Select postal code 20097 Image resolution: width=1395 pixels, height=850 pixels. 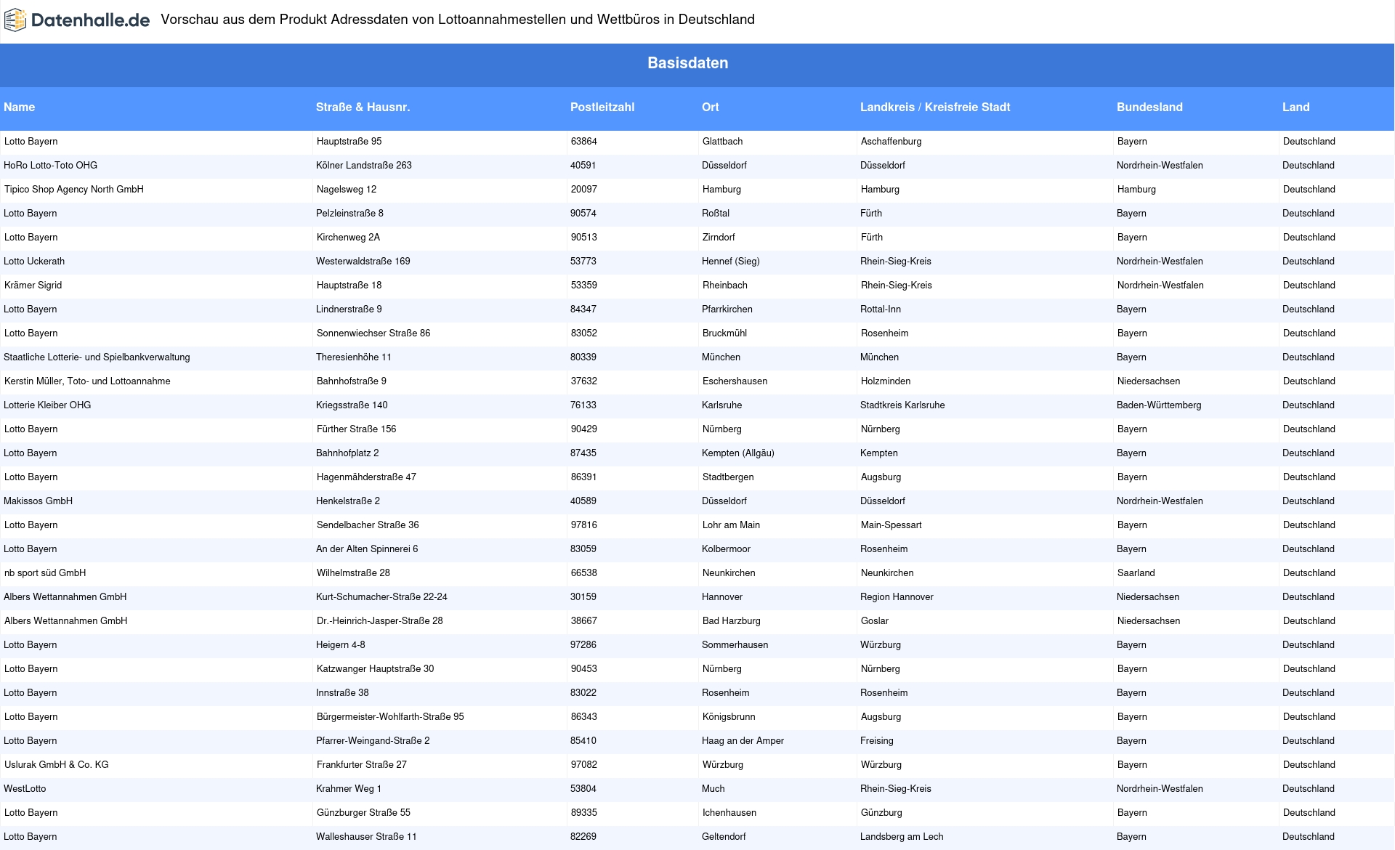point(584,189)
